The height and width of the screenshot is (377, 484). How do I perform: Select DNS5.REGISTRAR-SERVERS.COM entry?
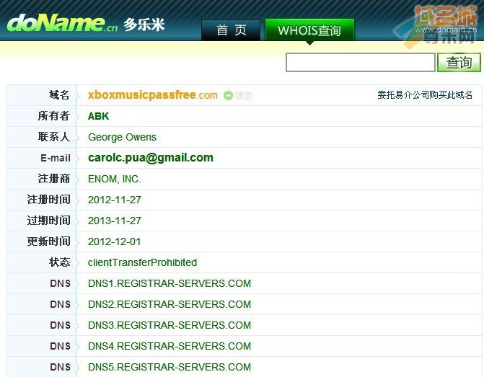point(170,367)
